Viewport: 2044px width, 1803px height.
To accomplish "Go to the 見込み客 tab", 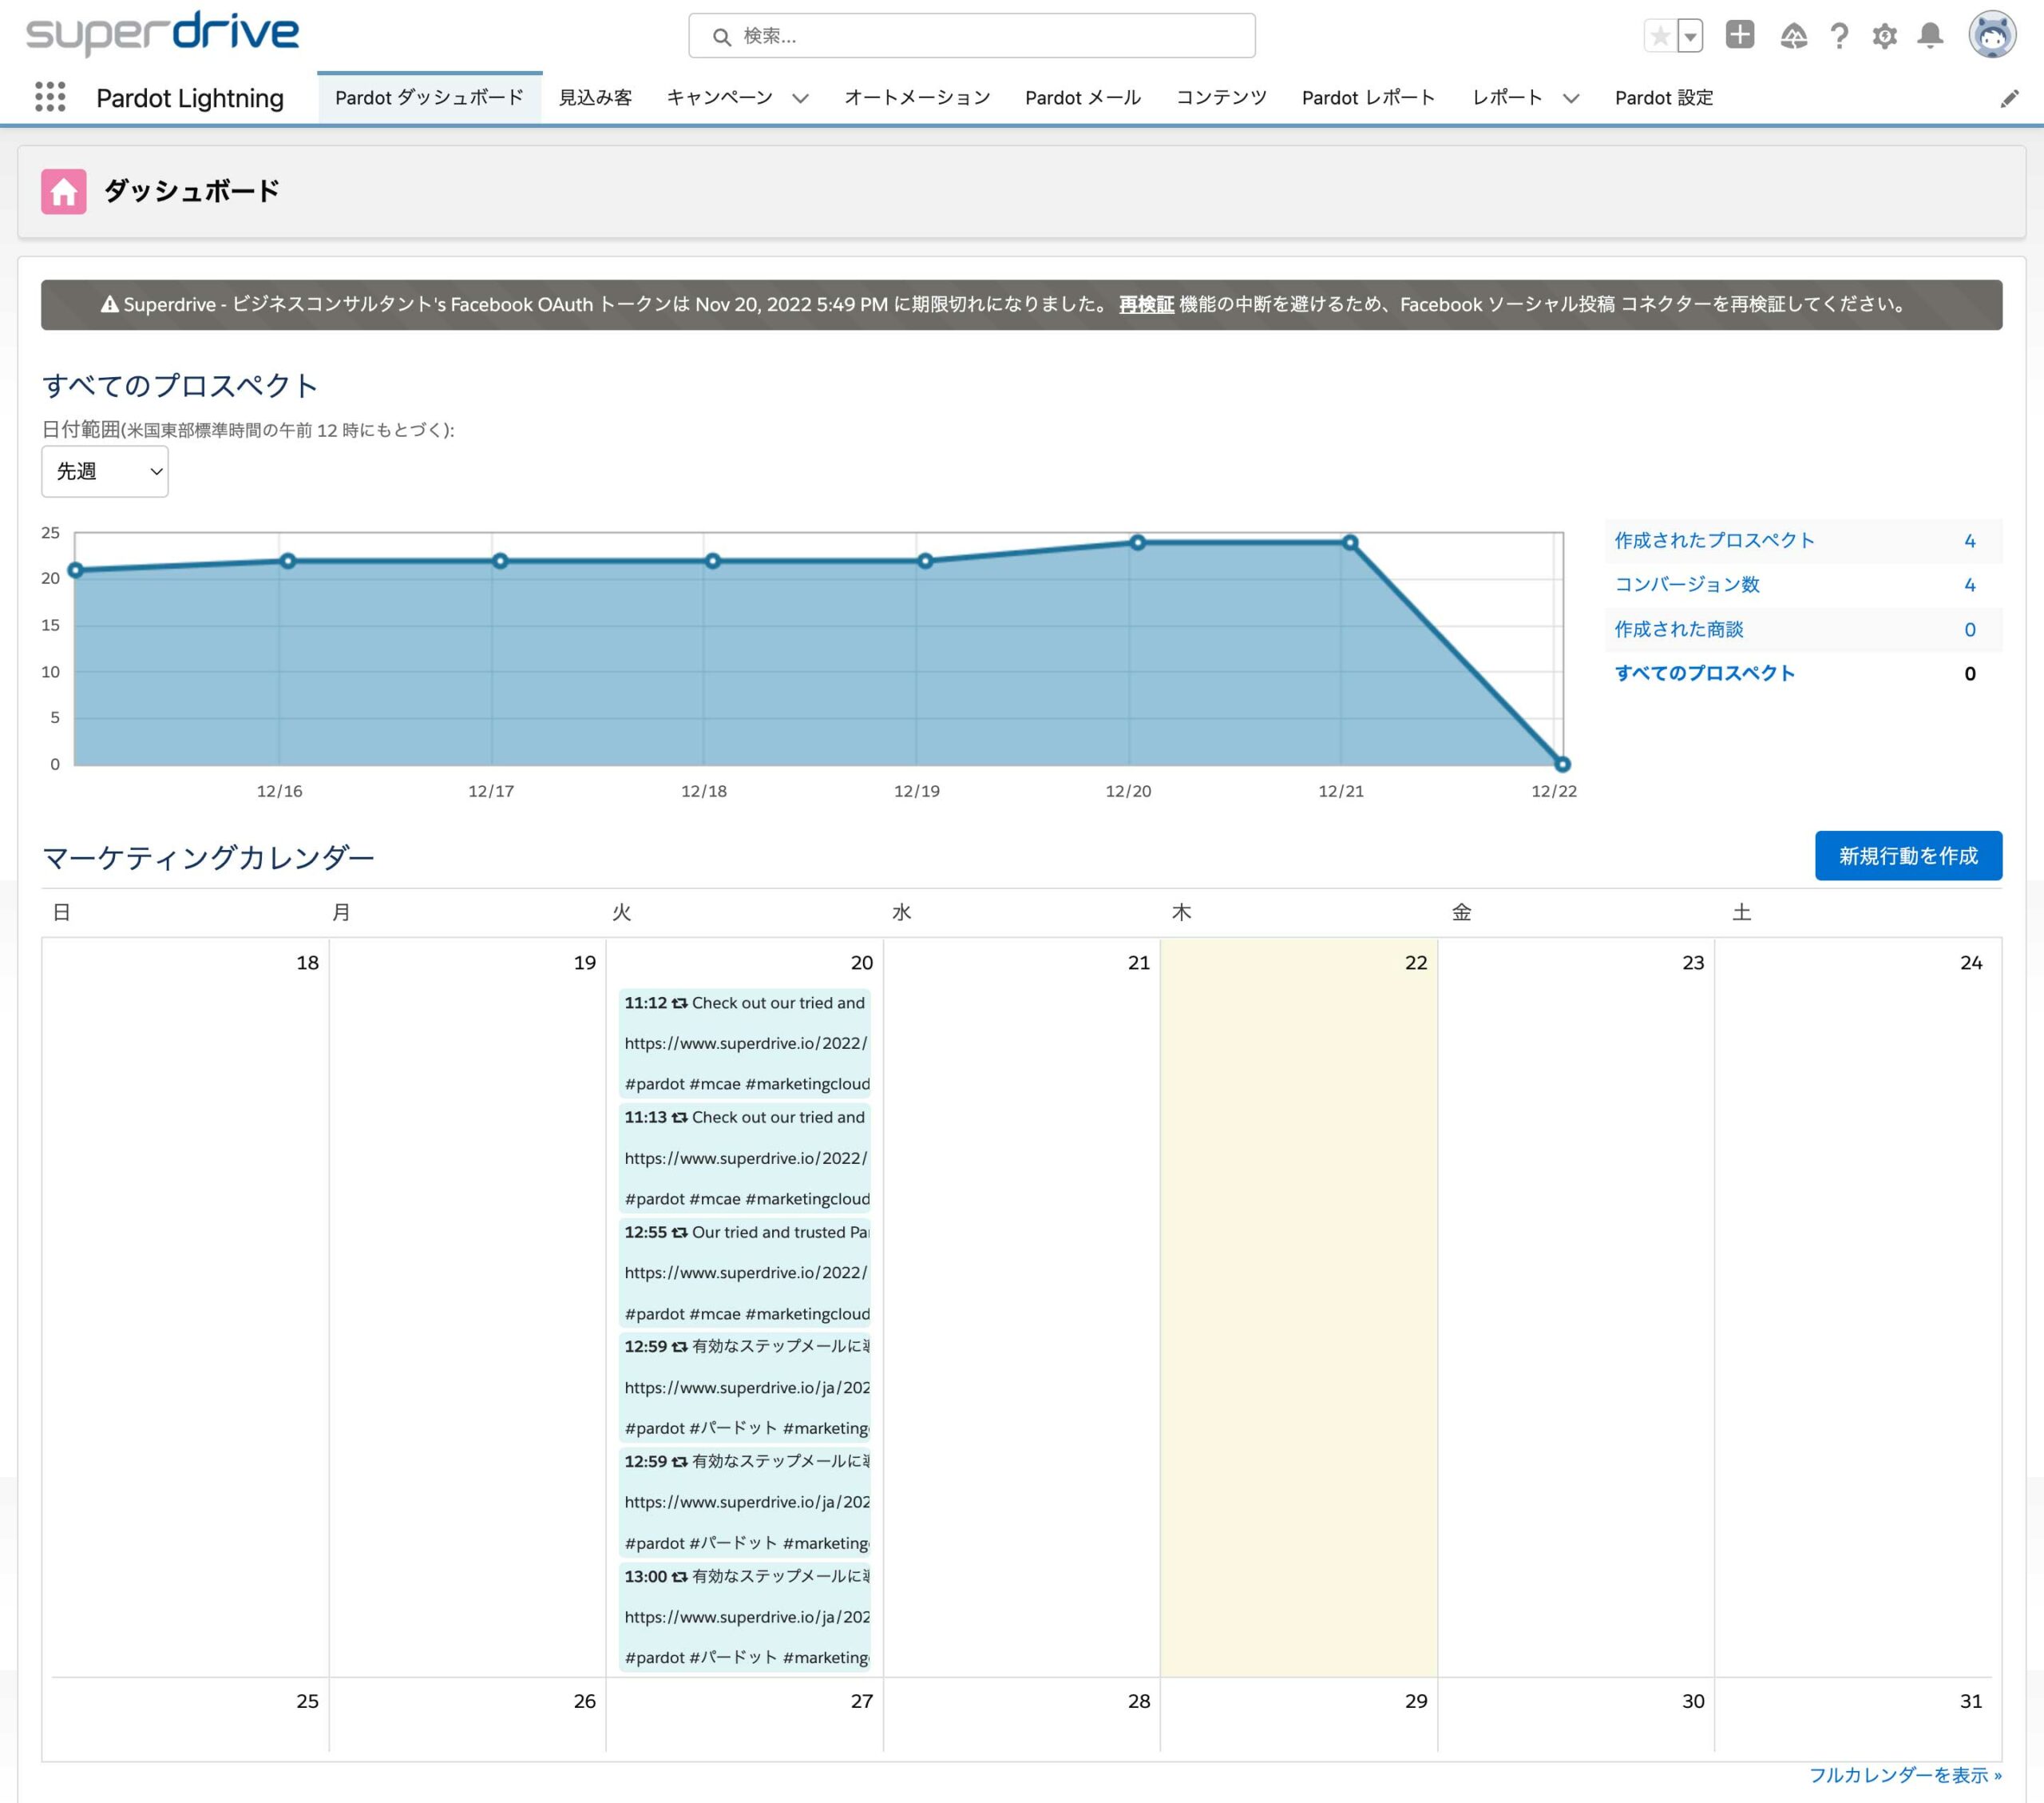I will pos(595,97).
